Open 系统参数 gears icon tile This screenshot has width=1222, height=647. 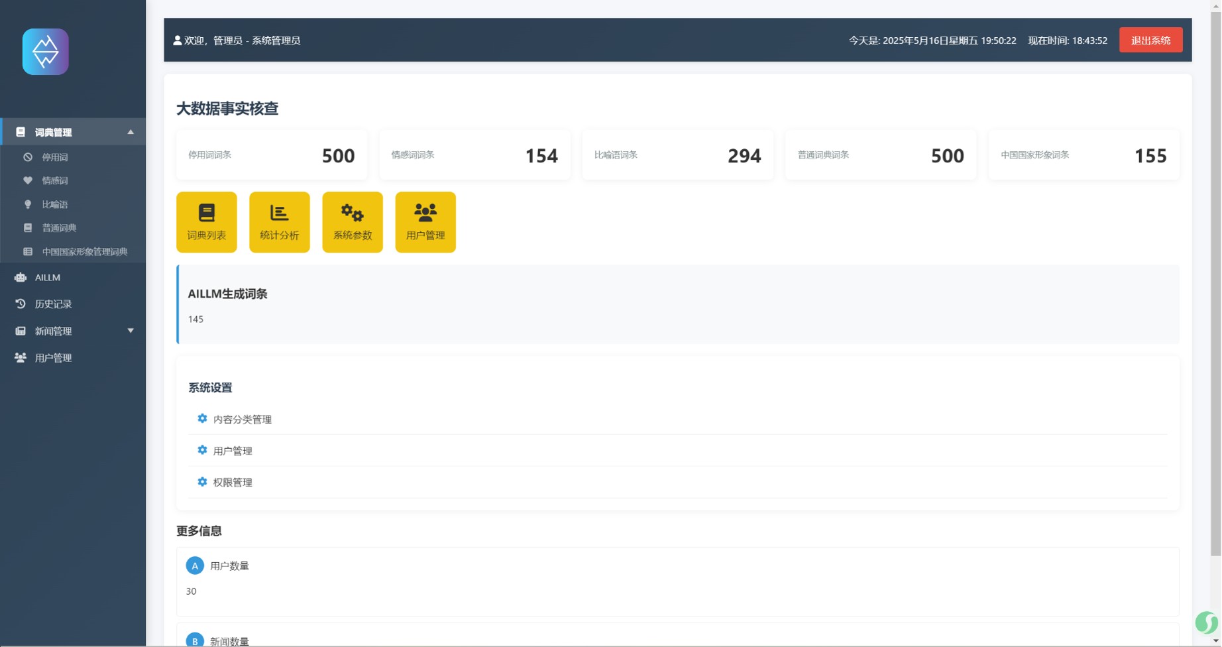pos(352,222)
